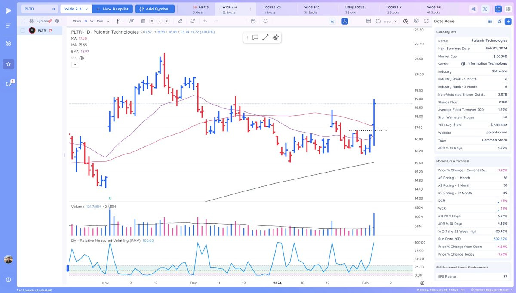Toggle the O circle button
The width and height of the screenshot is (516, 293).
(152, 21)
